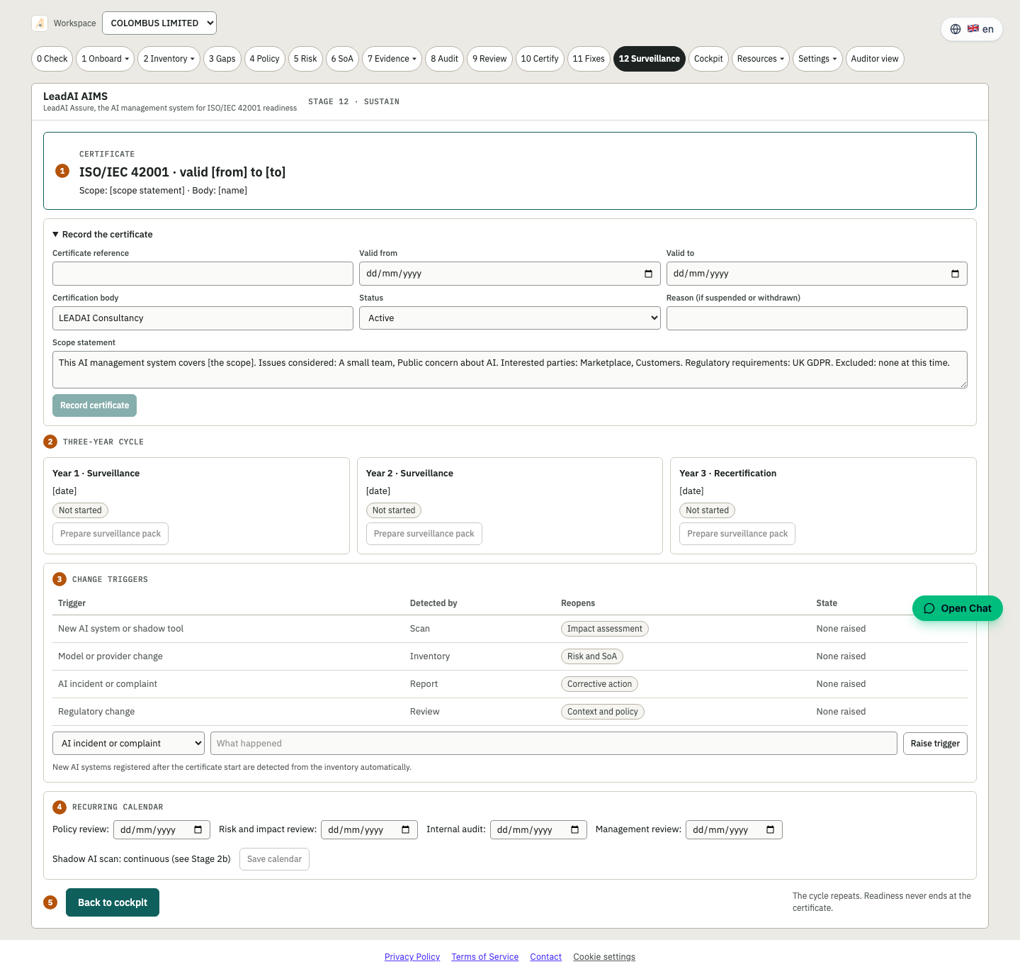The image size is (1020, 974).
Task: Switch to the 5 Risk tab
Action: tap(305, 59)
